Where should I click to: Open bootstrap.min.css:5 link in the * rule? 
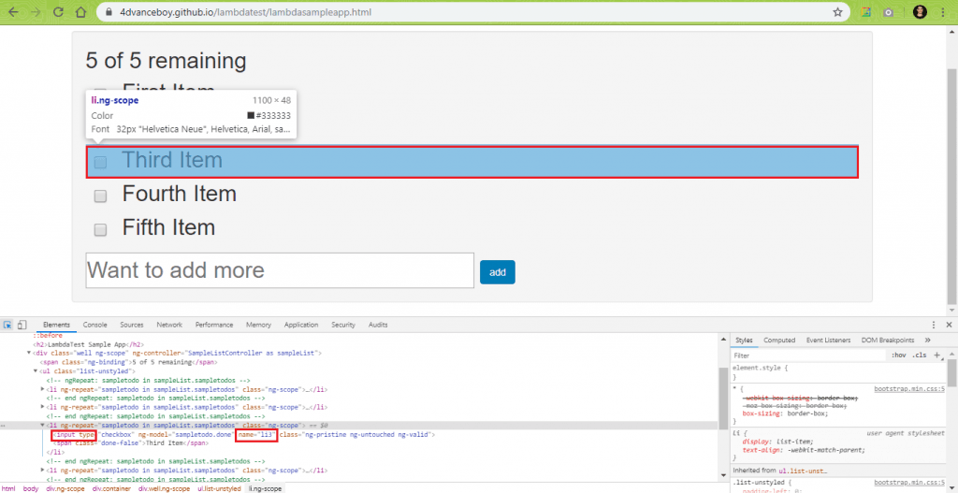click(909, 388)
